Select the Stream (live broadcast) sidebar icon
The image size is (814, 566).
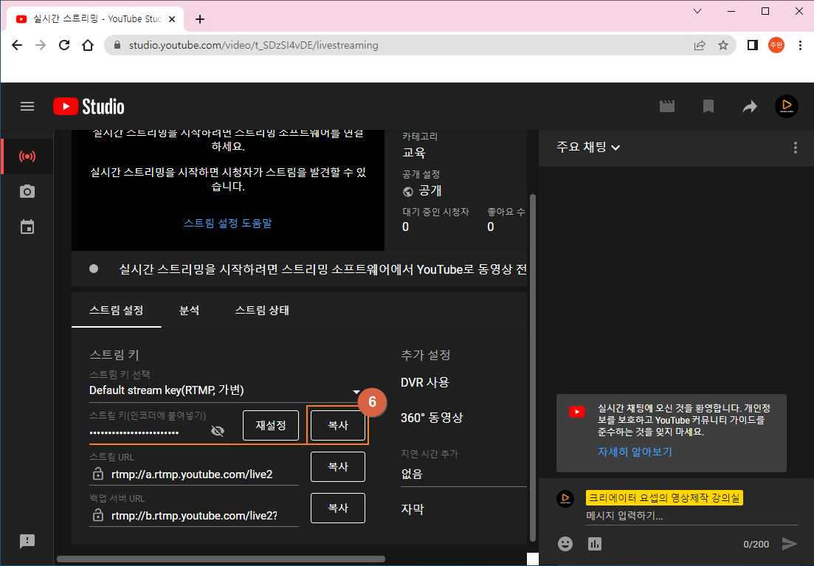coord(27,156)
